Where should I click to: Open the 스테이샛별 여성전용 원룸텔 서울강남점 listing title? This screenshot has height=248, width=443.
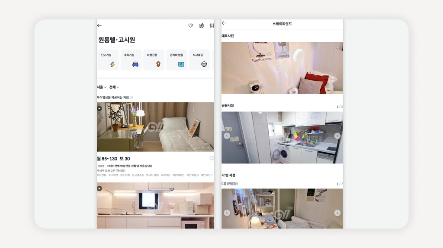pos(129,166)
